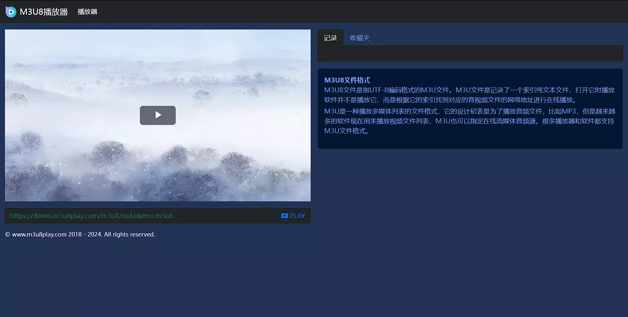Click the M3U8文件格式 heading

pyautogui.click(x=347, y=80)
